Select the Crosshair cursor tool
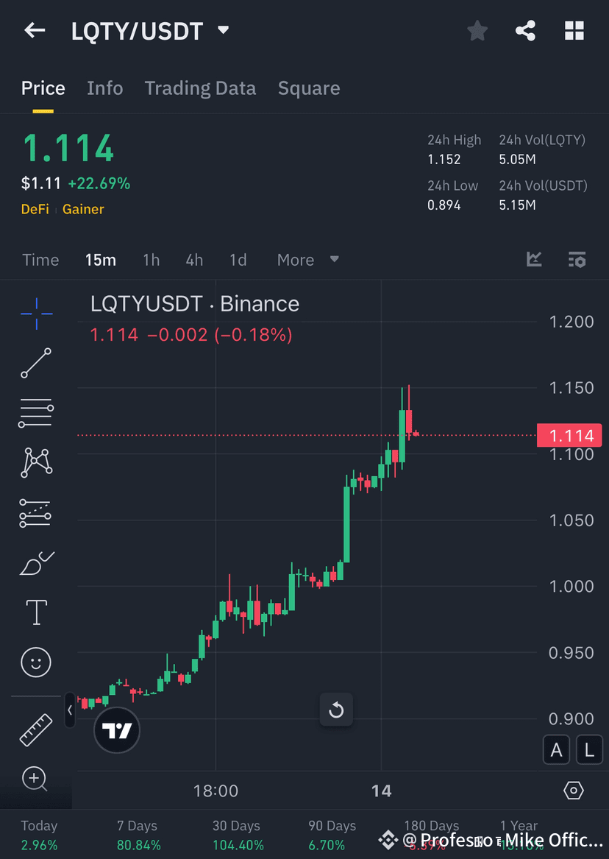Screen dimensions: 609x859 pos(36,313)
